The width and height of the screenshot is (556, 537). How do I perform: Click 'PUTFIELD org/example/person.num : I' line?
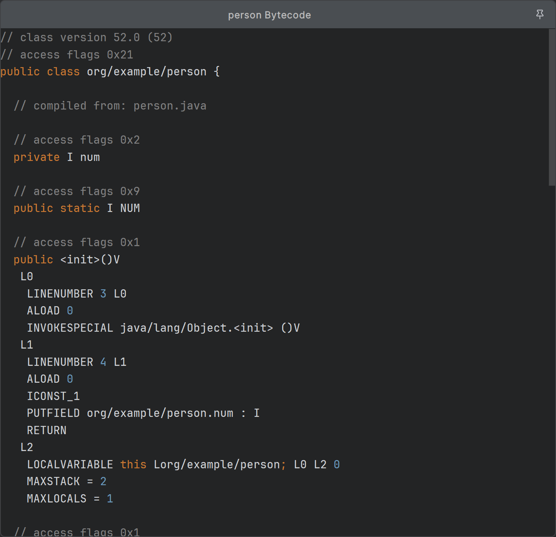(x=143, y=413)
